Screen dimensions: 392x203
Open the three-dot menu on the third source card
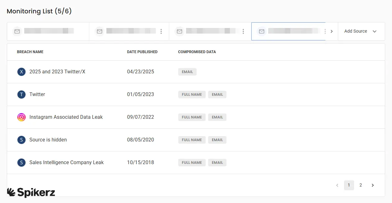tap(243, 31)
